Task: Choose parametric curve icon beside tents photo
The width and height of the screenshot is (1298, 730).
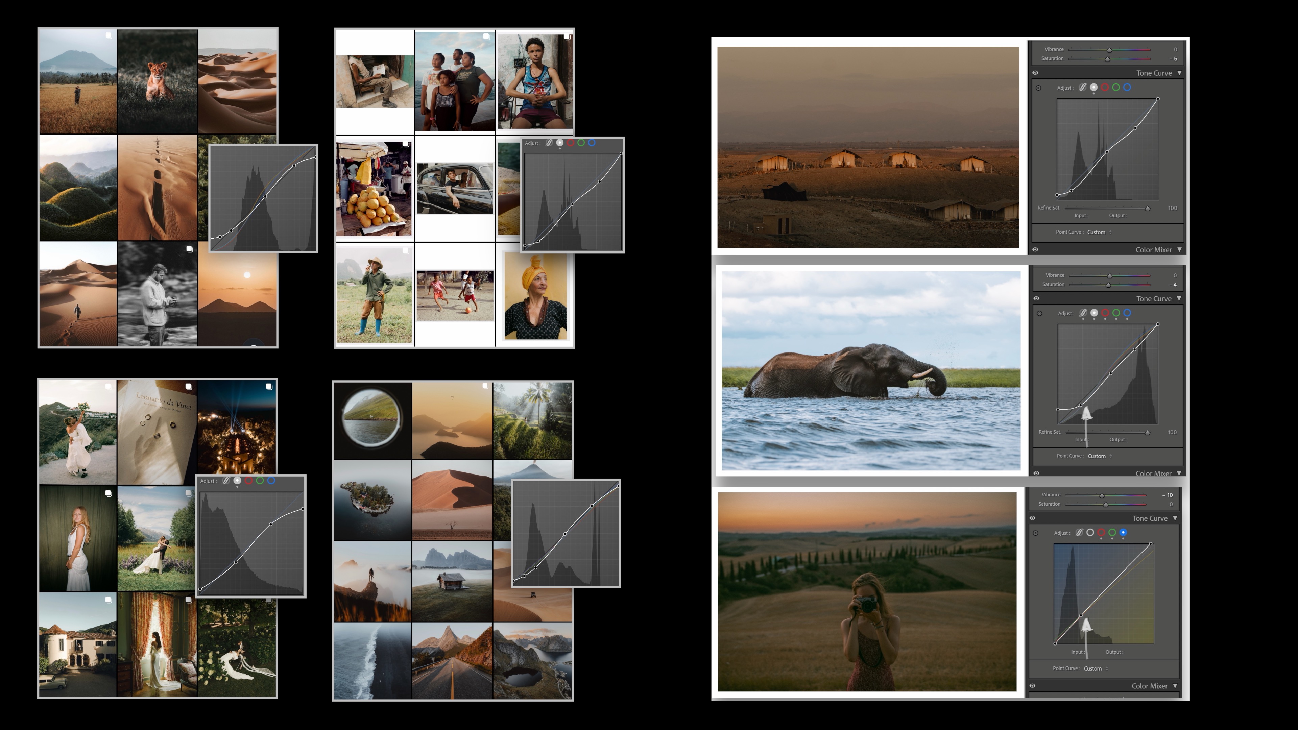Action: [1082, 87]
